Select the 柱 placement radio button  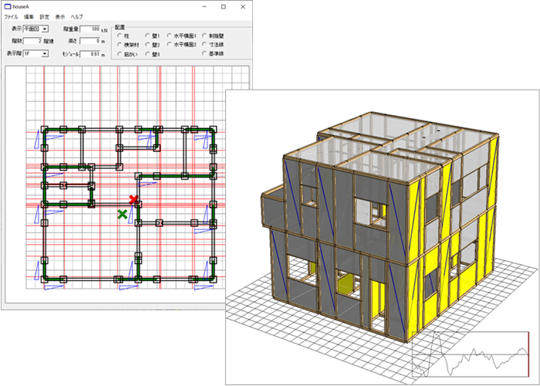[x=119, y=36]
